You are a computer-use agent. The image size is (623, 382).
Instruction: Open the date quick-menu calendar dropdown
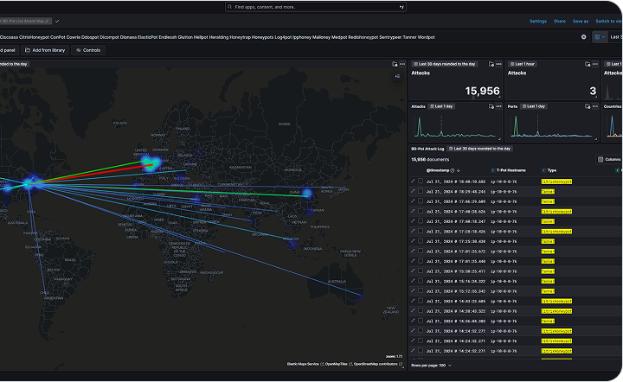point(600,37)
